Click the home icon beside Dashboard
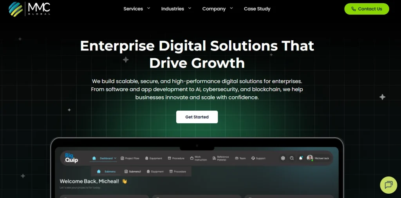The image size is (401, 198). pos(94,158)
